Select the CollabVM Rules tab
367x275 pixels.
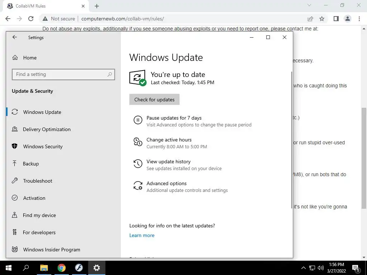(46, 6)
